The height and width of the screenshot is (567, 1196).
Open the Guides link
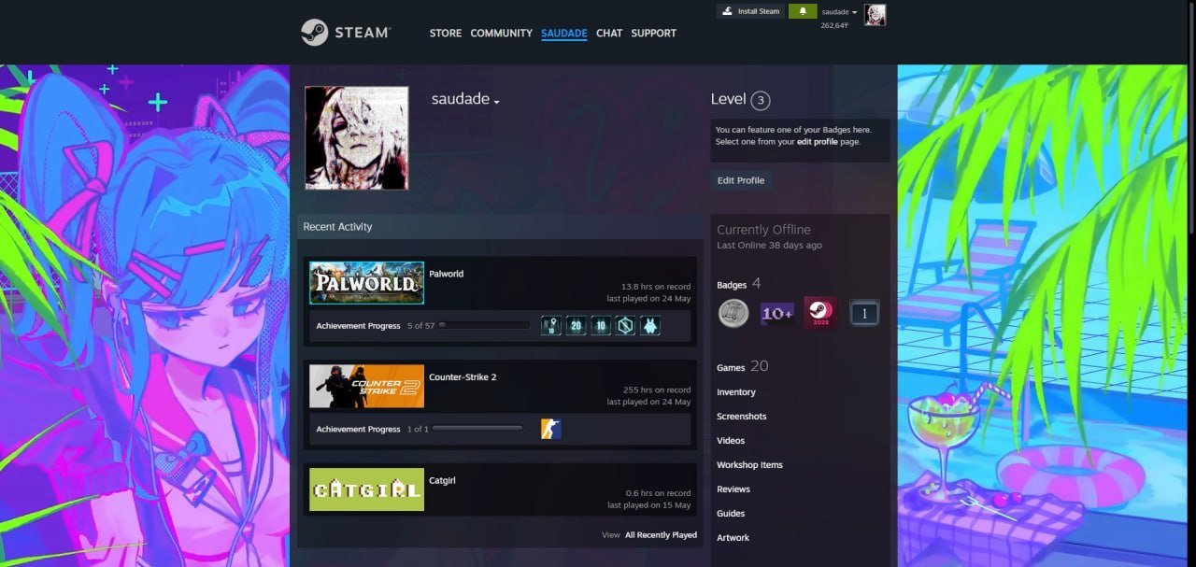[x=731, y=514]
